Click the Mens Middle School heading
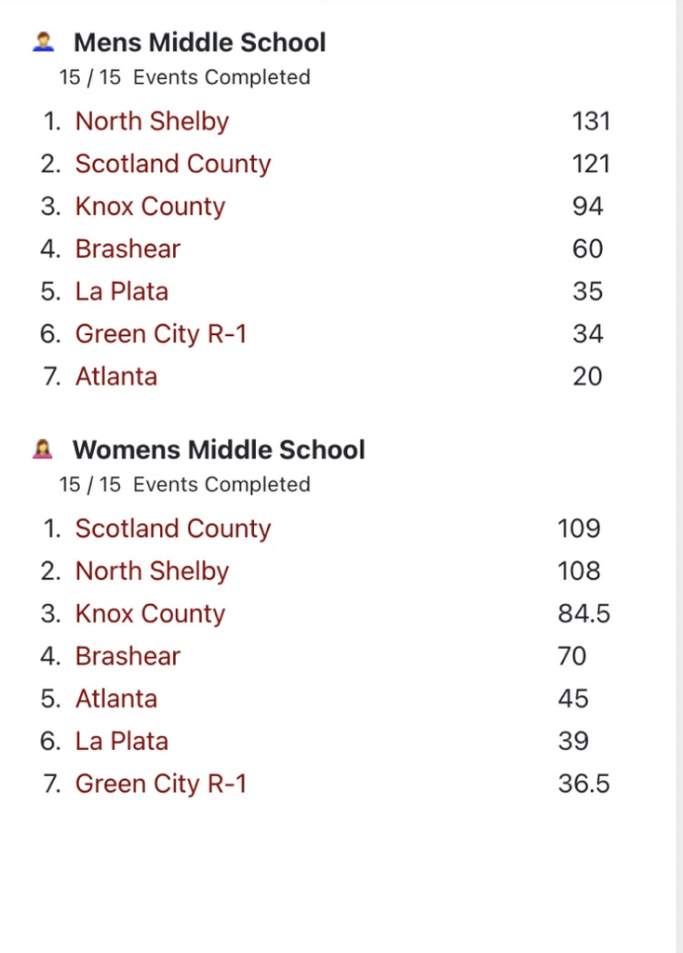 click(199, 43)
